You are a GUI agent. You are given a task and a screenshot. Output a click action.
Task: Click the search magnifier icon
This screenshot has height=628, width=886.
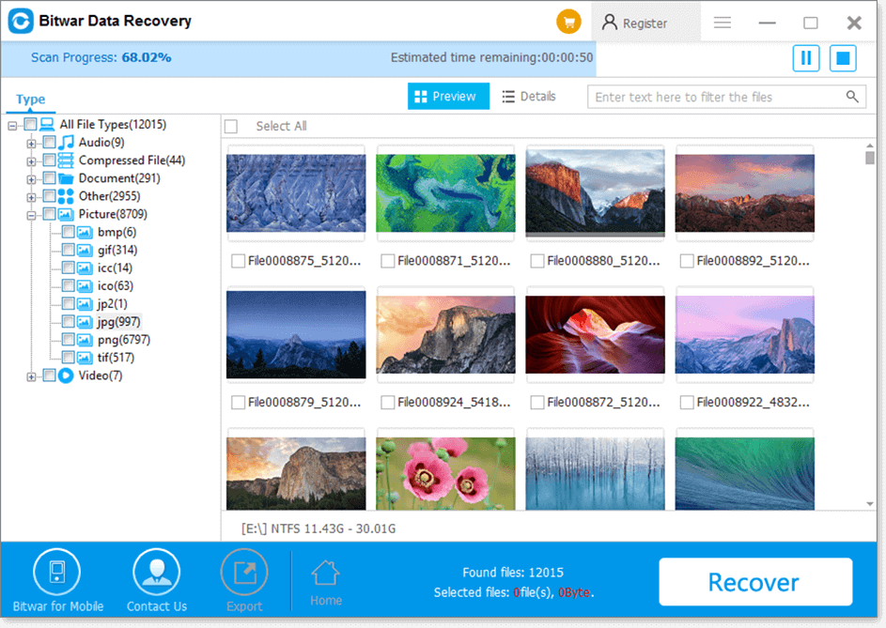[x=852, y=97]
